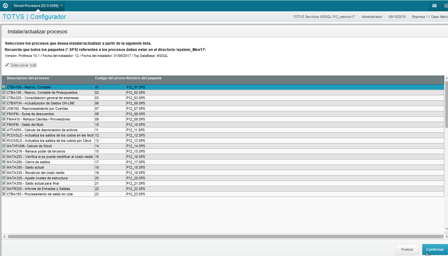The width and height of the screenshot is (448, 256).
Task: Uncheck the FINXFIN Suma de descuentos checkbox
Action: tap(4, 114)
